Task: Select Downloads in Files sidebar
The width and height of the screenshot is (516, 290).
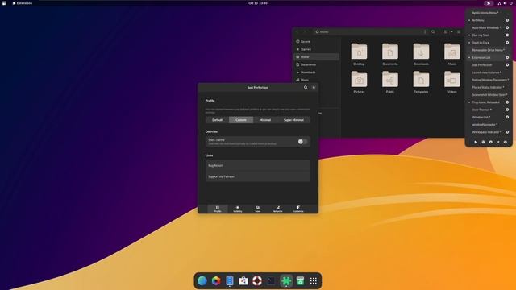Action: pyautogui.click(x=316, y=72)
